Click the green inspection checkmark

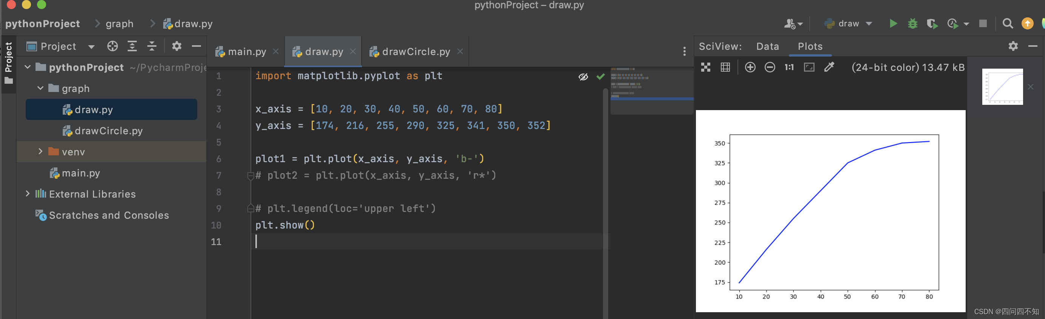(600, 76)
